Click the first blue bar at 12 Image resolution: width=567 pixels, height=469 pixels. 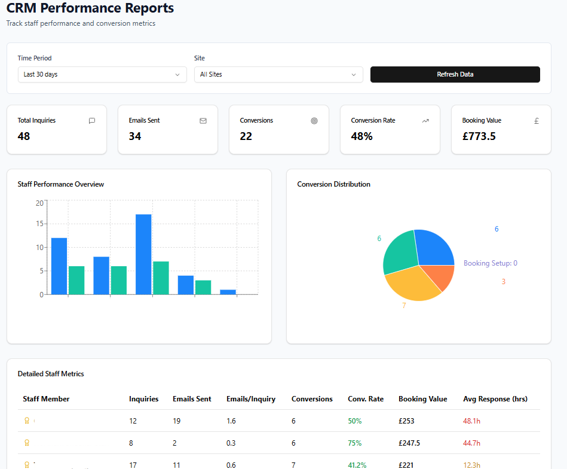[59, 266]
